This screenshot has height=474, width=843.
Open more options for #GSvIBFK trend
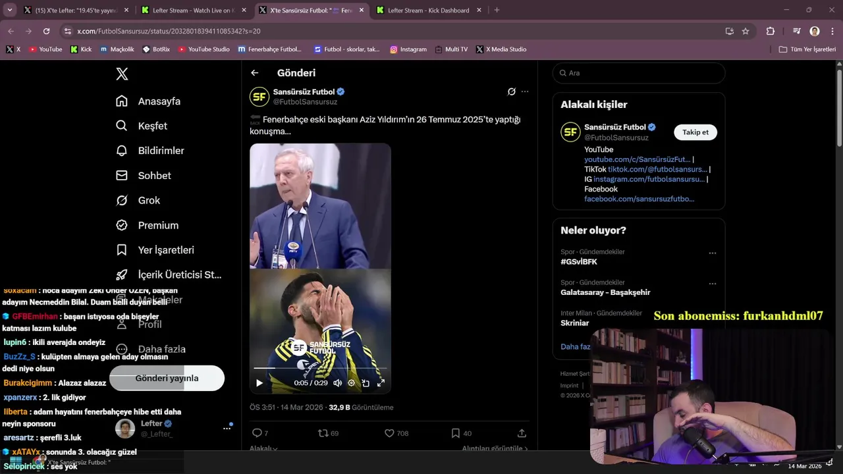(712, 253)
